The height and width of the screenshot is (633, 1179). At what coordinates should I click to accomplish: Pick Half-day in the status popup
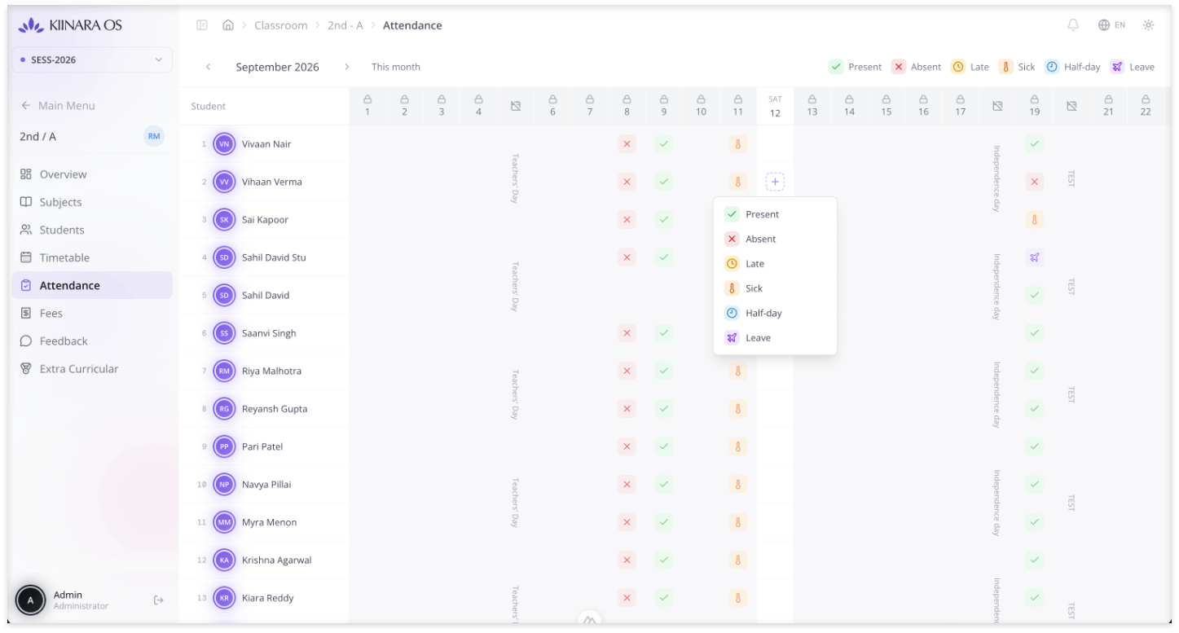click(x=775, y=313)
